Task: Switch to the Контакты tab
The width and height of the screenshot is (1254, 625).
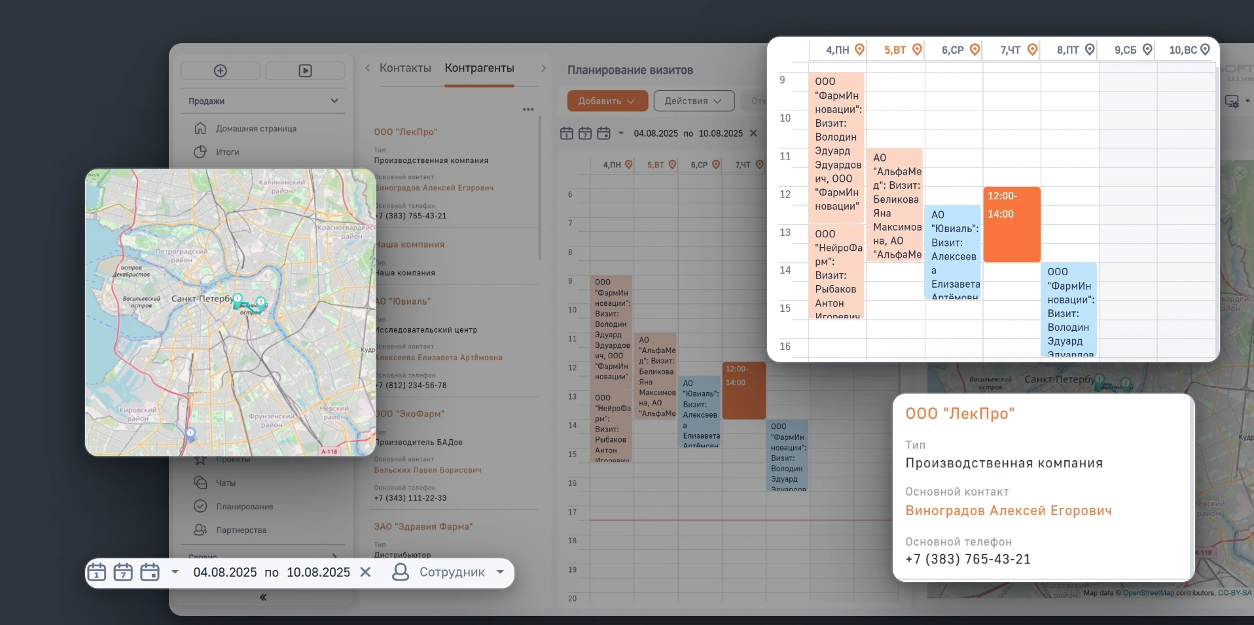Action: (x=405, y=68)
